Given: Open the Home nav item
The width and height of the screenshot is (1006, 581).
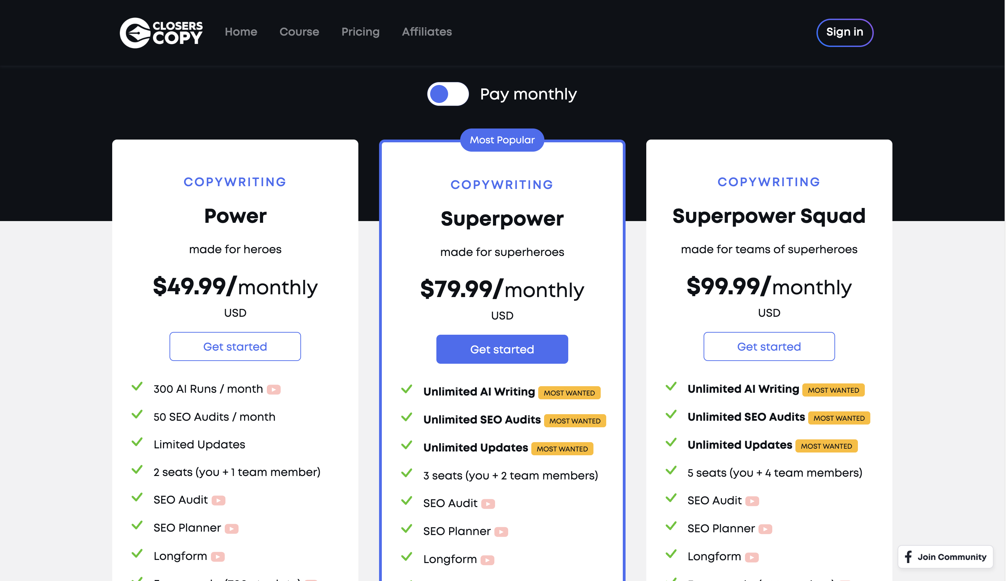Looking at the screenshot, I should [241, 32].
